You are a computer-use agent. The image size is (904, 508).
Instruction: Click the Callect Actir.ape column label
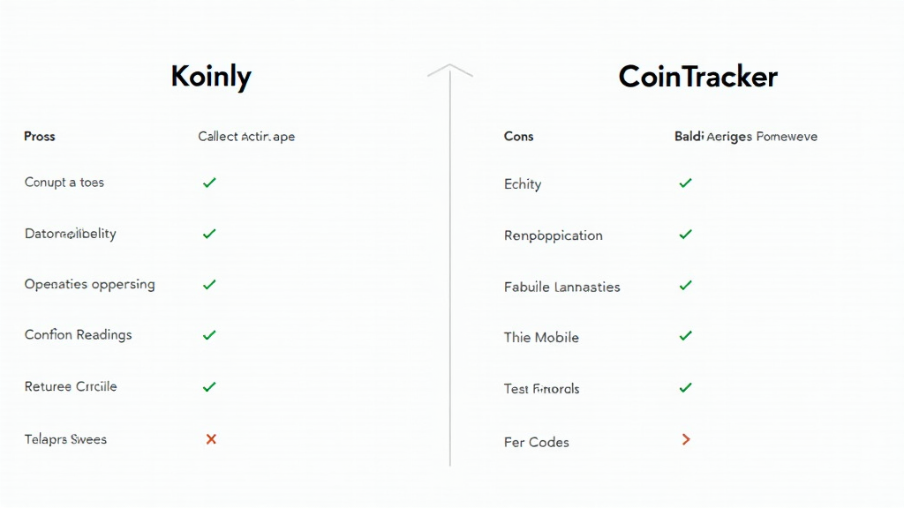point(246,137)
